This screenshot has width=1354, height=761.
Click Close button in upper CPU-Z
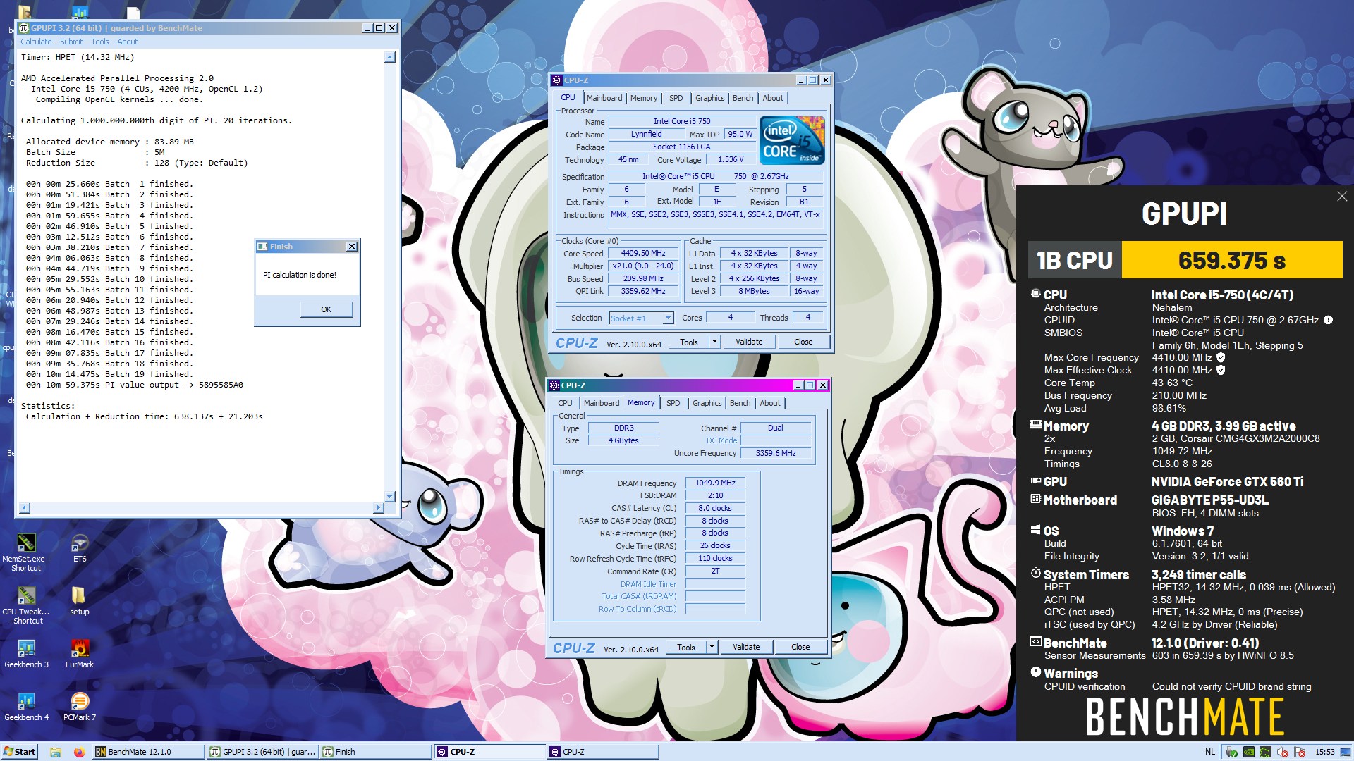point(803,342)
